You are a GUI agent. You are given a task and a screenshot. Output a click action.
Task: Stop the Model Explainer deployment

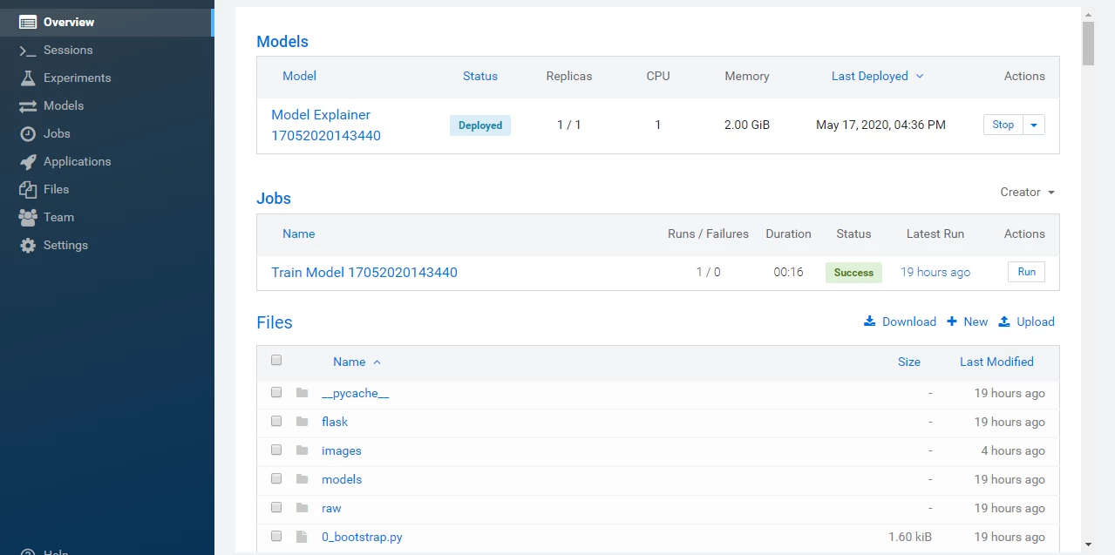1003,125
